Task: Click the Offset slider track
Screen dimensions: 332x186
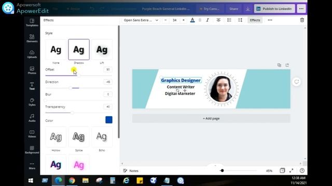Action: [x=79, y=75]
